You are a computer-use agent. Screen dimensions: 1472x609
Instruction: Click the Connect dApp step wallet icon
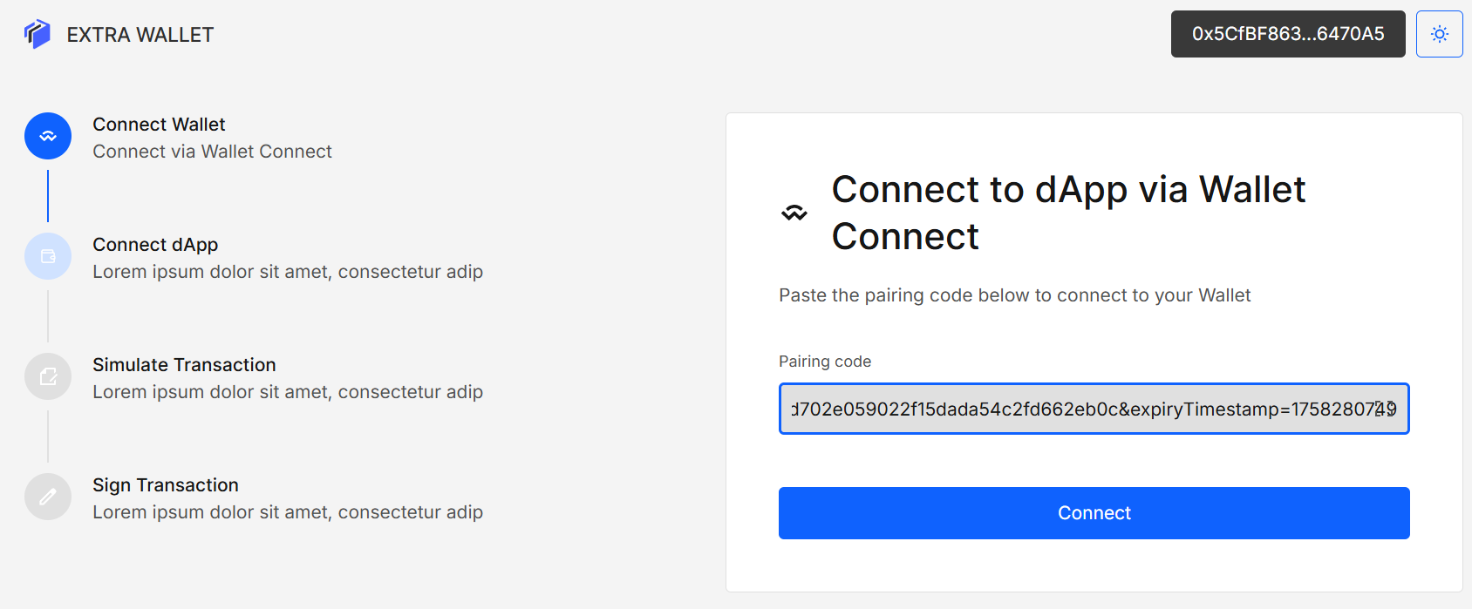pos(48,256)
